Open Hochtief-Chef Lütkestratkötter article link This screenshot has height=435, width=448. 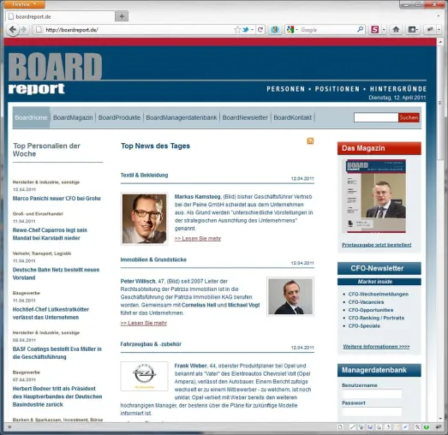click(51, 313)
